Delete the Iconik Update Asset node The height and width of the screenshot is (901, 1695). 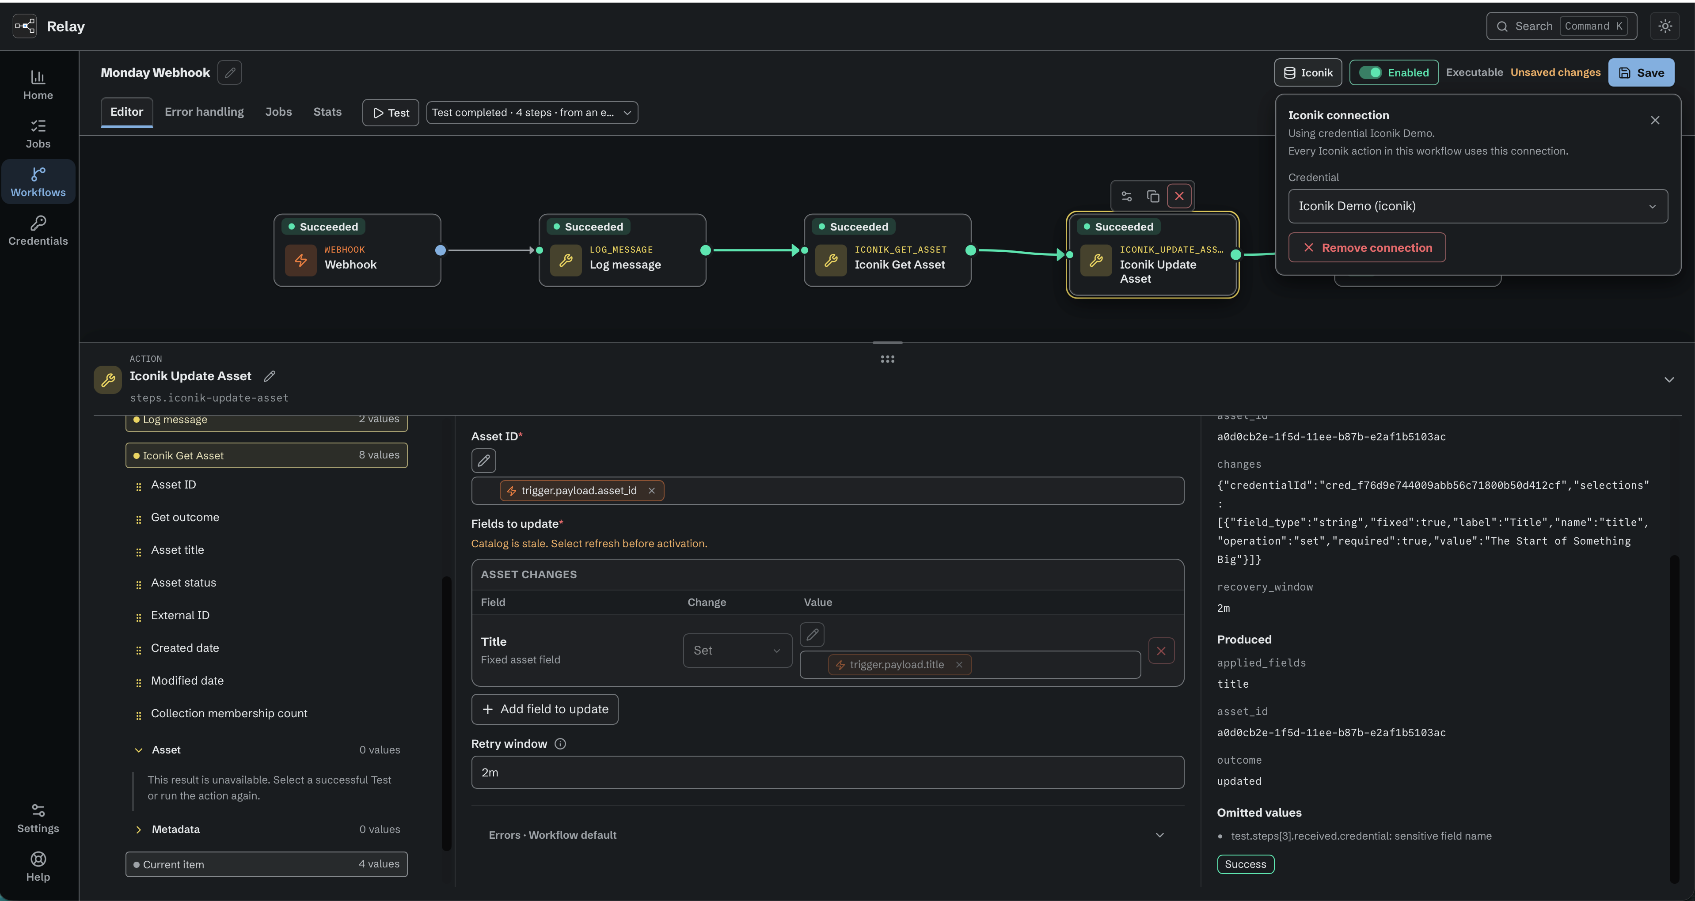click(1179, 196)
